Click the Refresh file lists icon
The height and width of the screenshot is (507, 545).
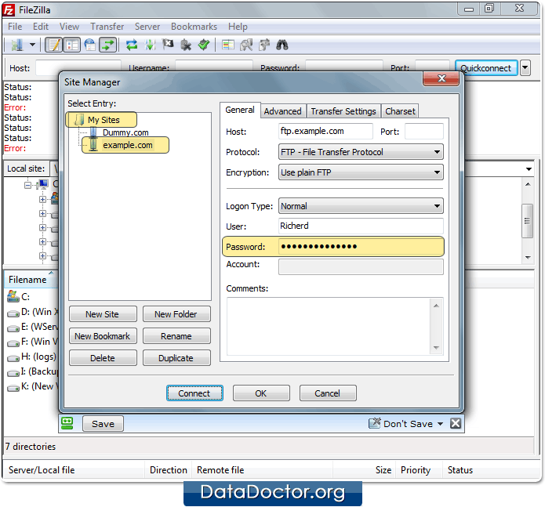(132, 45)
